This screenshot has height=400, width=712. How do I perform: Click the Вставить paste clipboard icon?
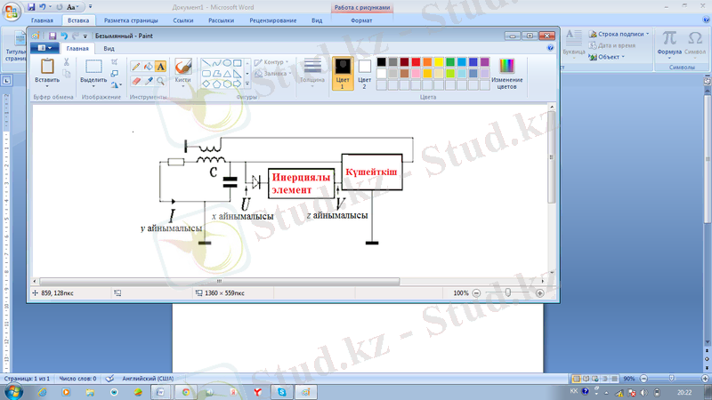(47, 66)
